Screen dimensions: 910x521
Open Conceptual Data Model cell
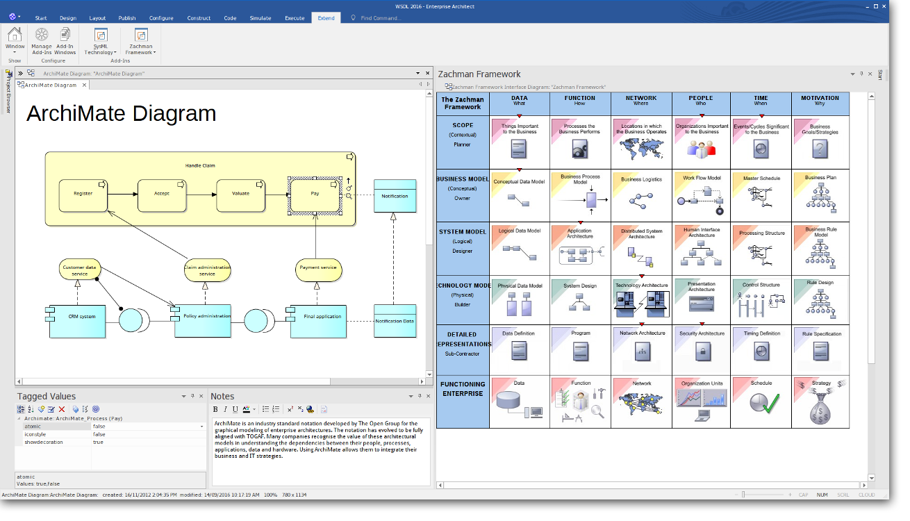tap(520, 196)
